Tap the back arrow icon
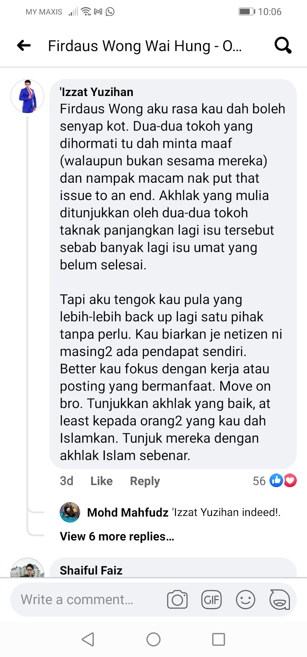The width and height of the screenshot is (307, 657). (24, 46)
